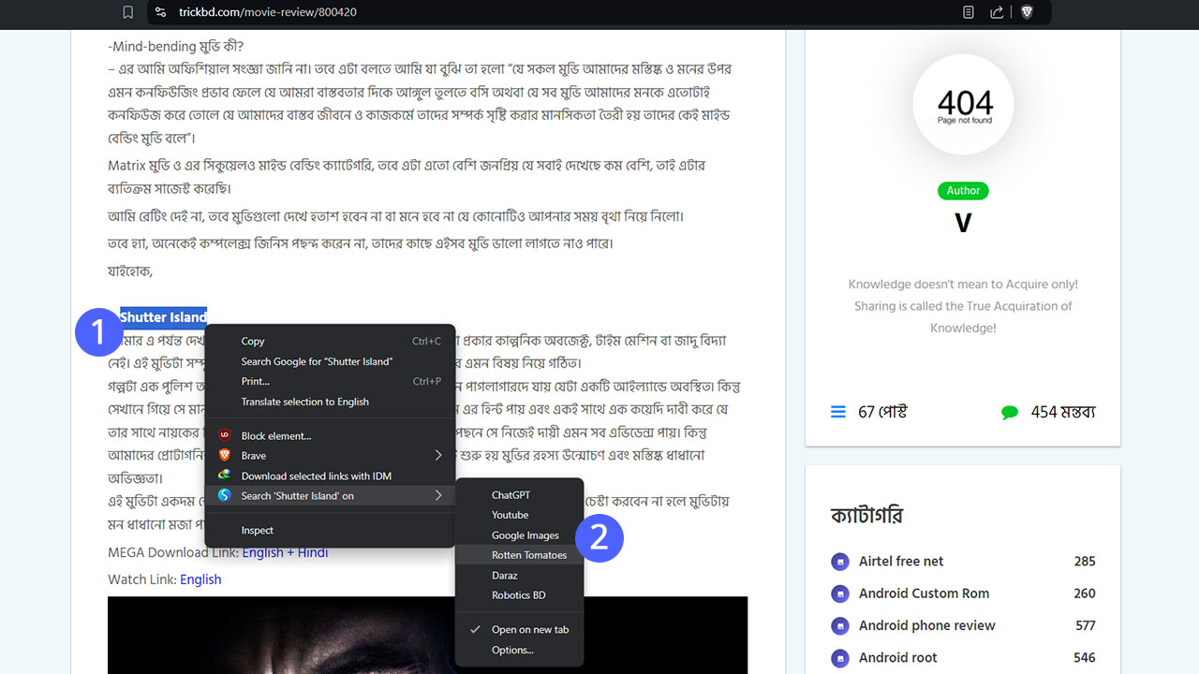The height and width of the screenshot is (674, 1199).
Task: Pick Youtube from the search submenu
Action: tap(511, 515)
